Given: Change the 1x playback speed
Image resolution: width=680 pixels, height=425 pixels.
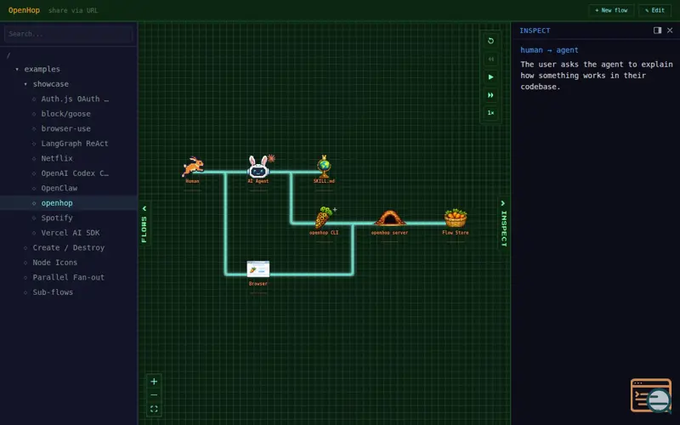Looking at the screenshot, I should click(x=491, y=113).
